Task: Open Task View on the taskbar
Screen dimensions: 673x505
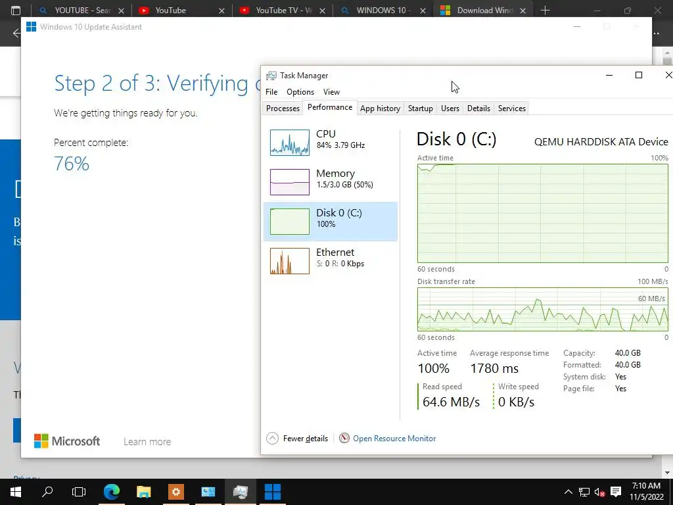Action: click(79, 492)
